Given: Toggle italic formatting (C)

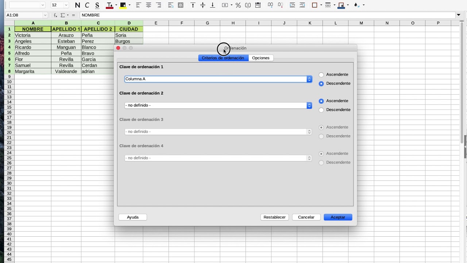Looking at the screenshot, I should 87,5.
